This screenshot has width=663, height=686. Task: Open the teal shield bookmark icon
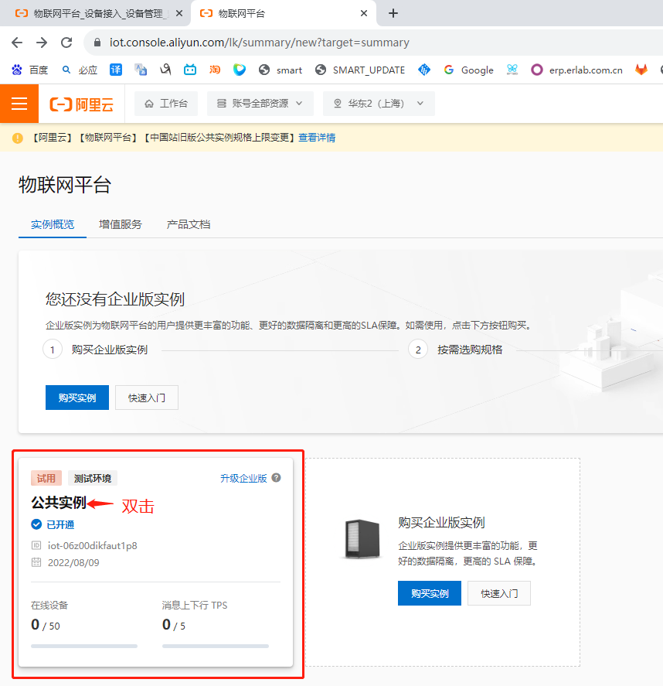pyautogui.click(x=239, y=70)
